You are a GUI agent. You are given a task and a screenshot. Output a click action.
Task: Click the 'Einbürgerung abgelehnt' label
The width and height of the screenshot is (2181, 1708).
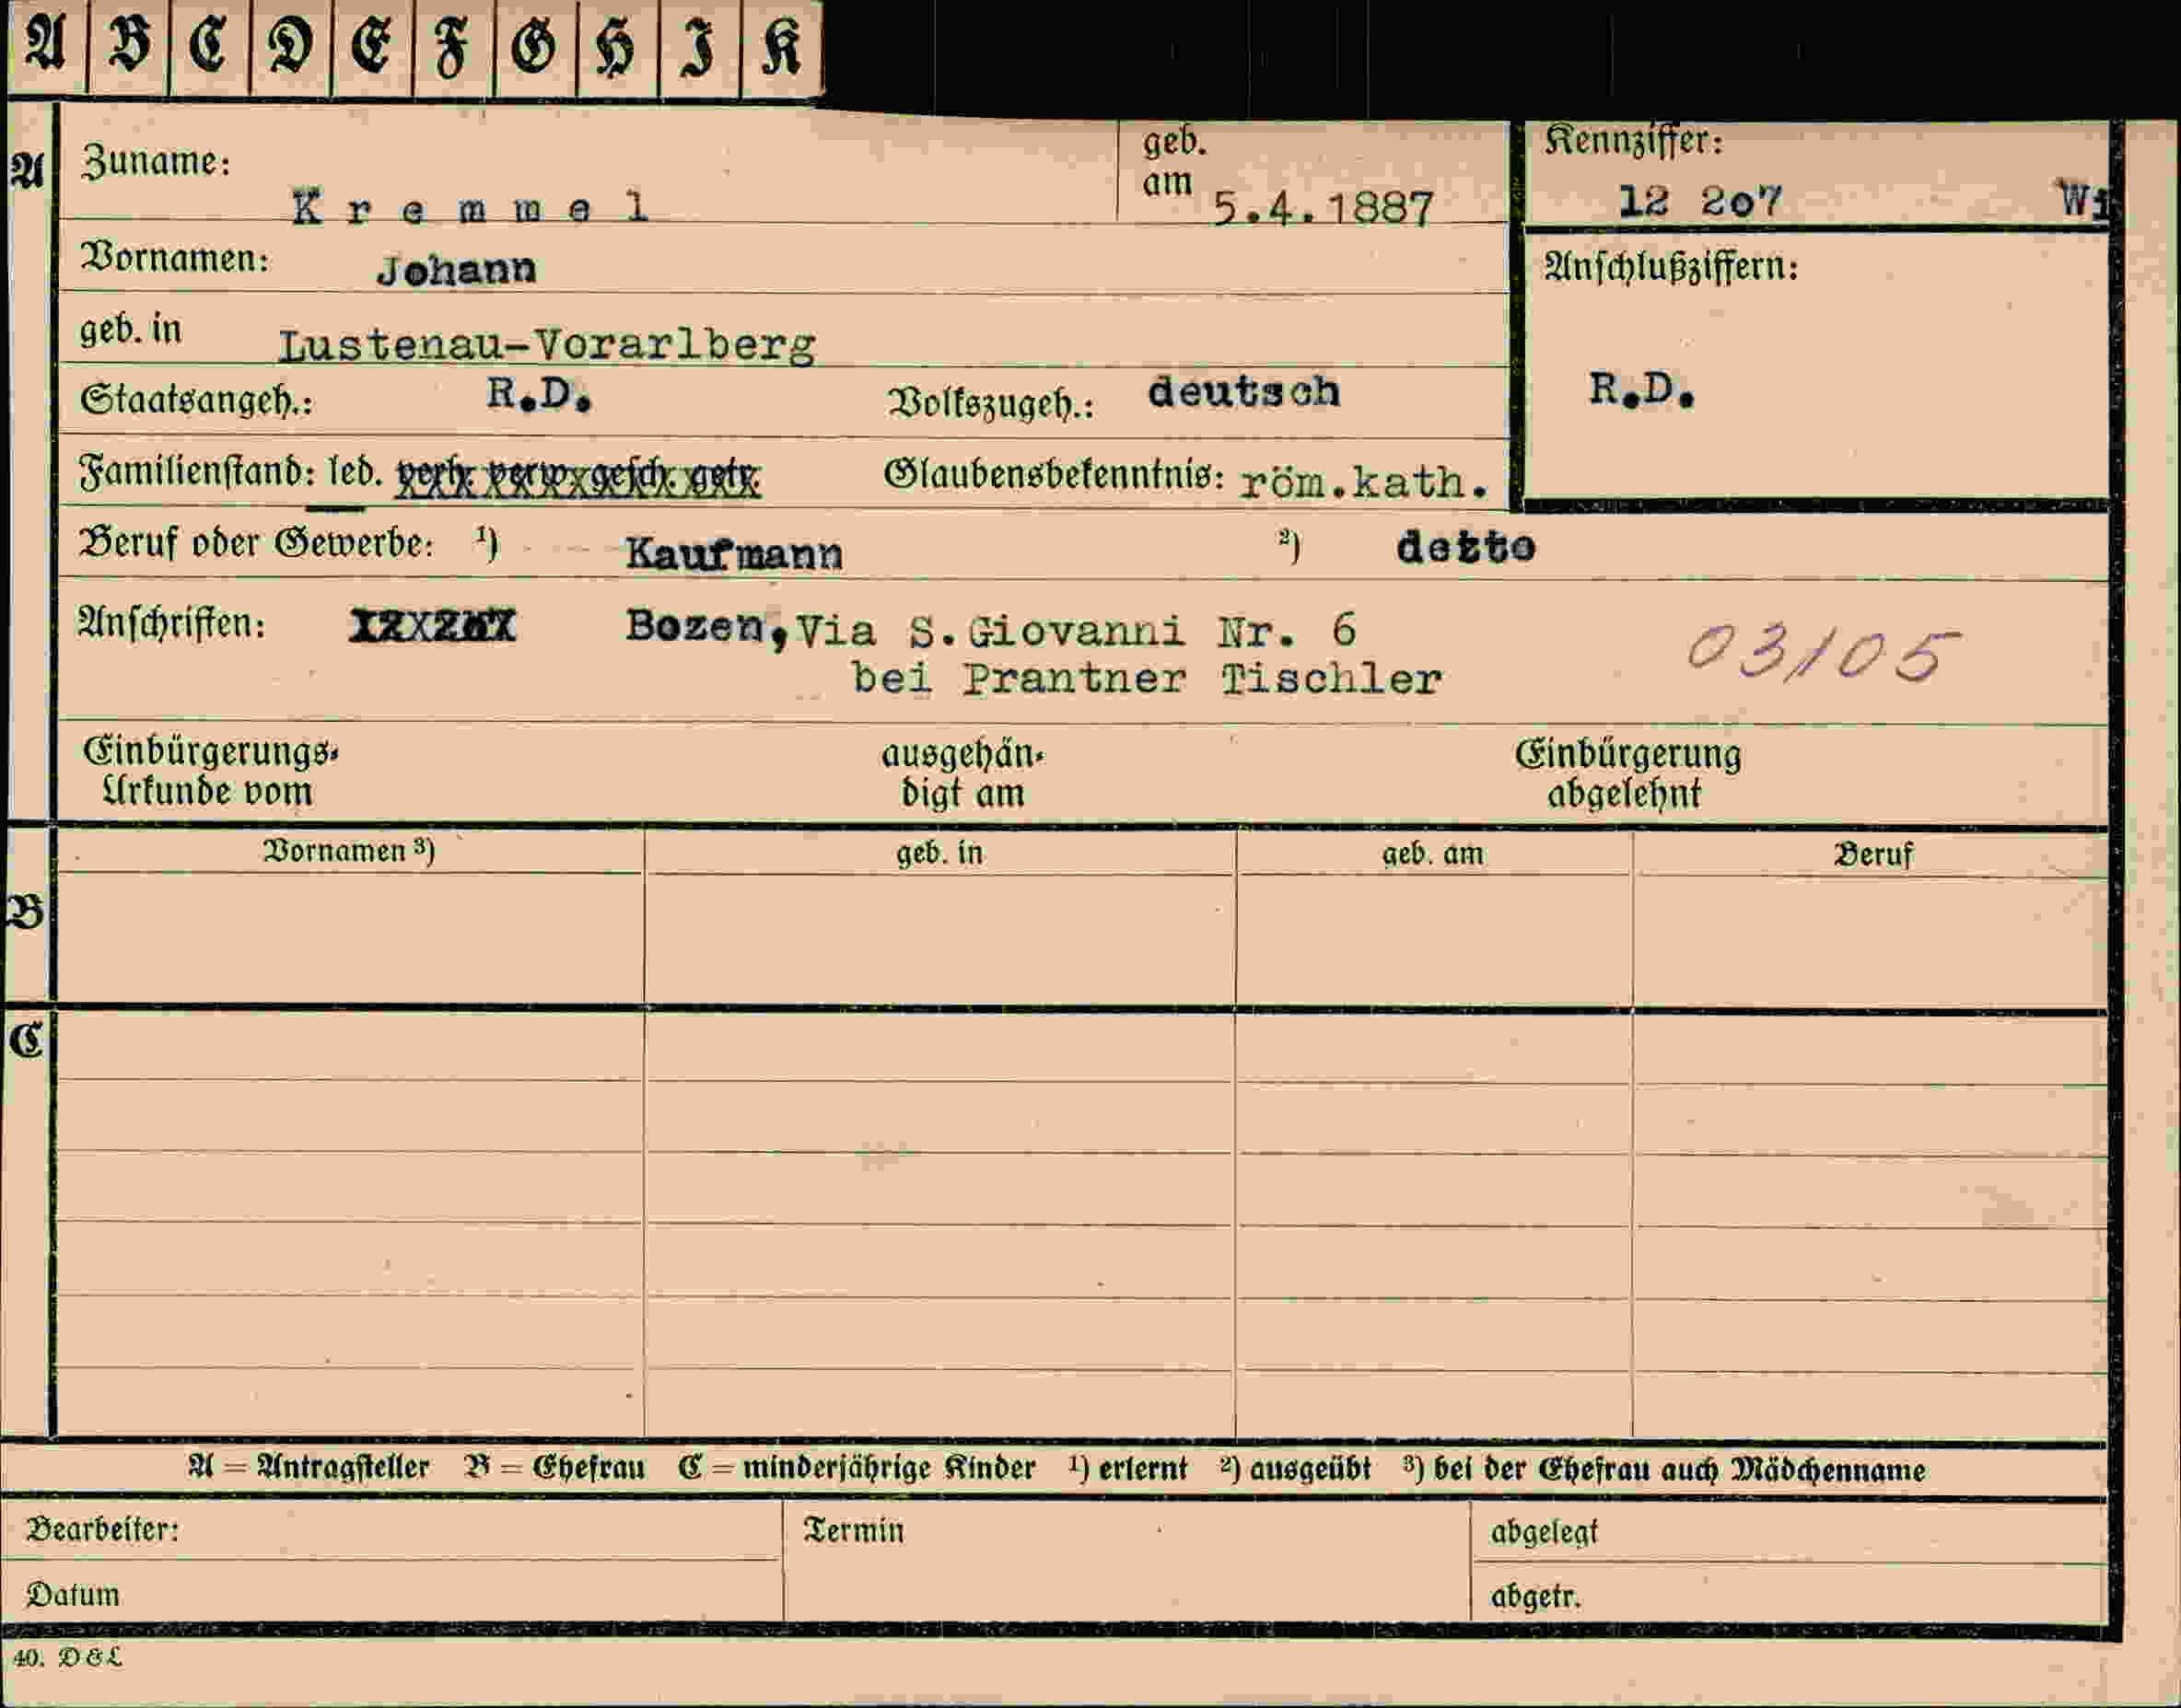(1627, 773)
